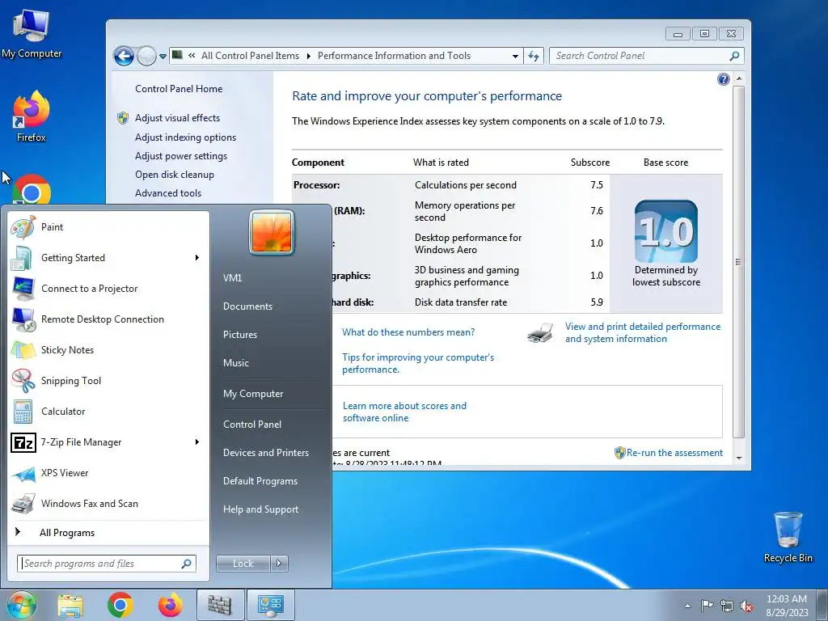
Task: Open Advanced tools
Action: (168, 193)
